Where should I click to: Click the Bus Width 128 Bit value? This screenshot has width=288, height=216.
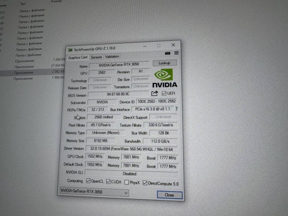163,133
